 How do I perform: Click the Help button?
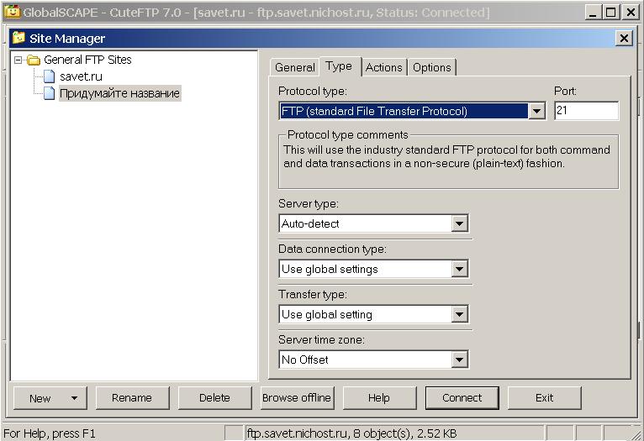(379, 398)
